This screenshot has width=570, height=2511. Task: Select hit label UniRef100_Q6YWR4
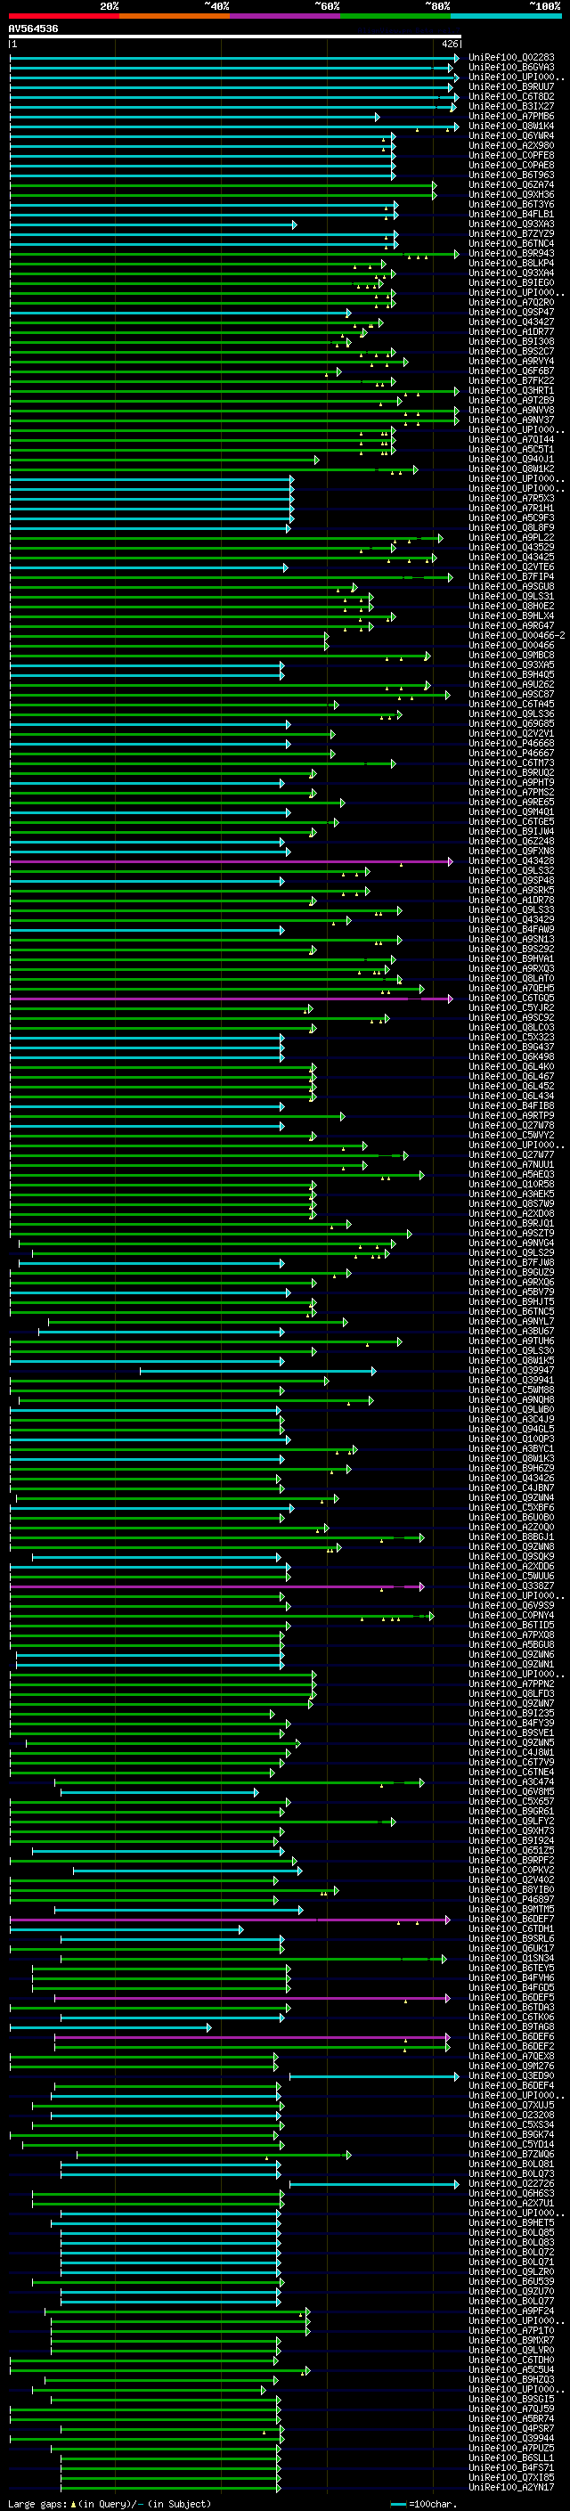click(x=511, y=135)
